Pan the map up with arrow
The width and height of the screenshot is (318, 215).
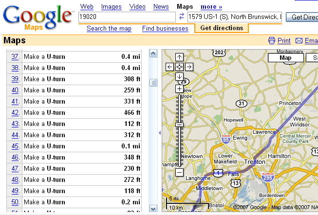(179, 57)
